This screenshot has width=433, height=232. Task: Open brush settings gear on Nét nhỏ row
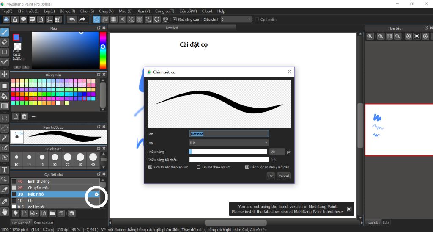point(96,194)
